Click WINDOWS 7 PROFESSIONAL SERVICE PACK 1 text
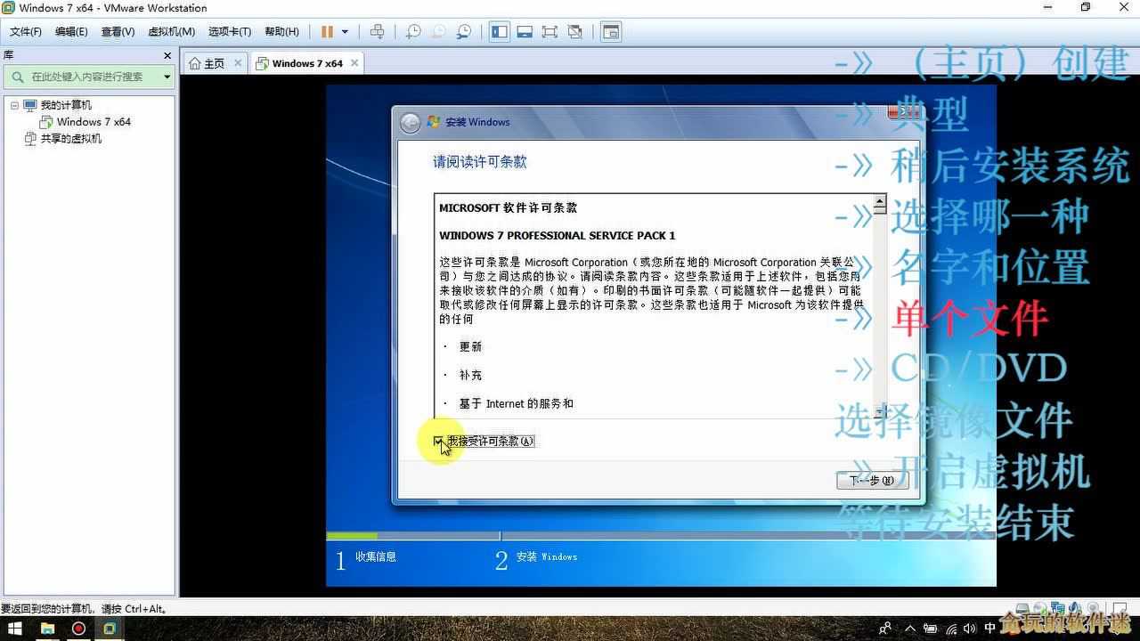 pos(557,236)
